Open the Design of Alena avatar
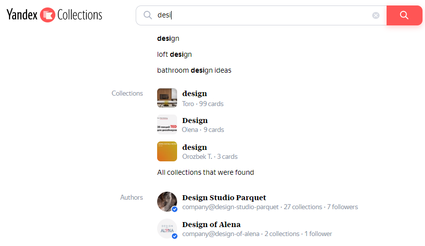425x246 pixels. tap(167, 229)
